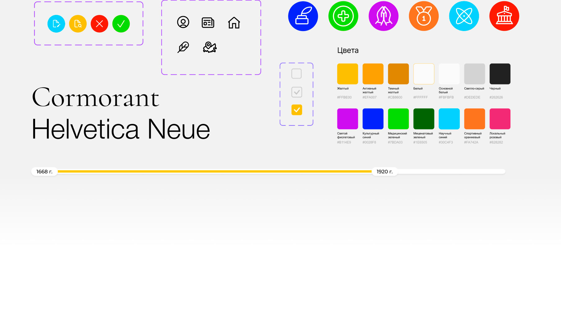
Task: Click the yellow document search icon
Action: click(x=78, y=24)
